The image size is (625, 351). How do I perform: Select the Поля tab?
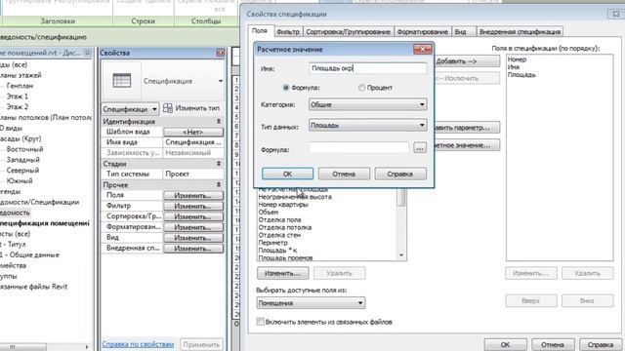pos(260,30)
